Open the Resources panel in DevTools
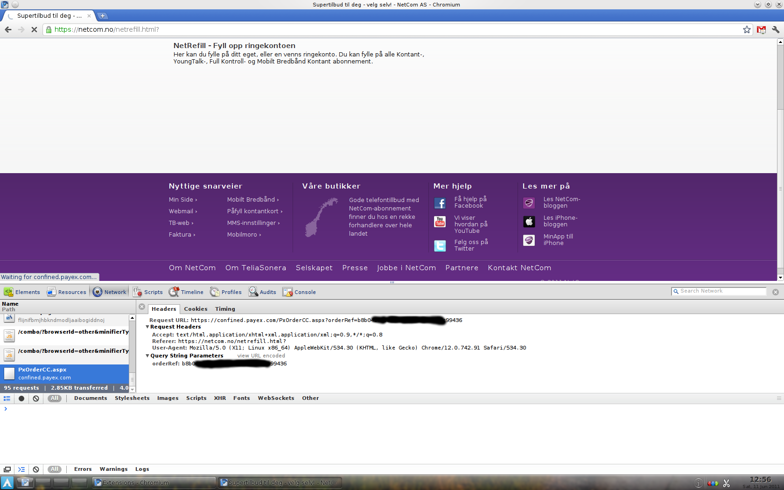The image size is (784, 490). (x=67, y=292)
